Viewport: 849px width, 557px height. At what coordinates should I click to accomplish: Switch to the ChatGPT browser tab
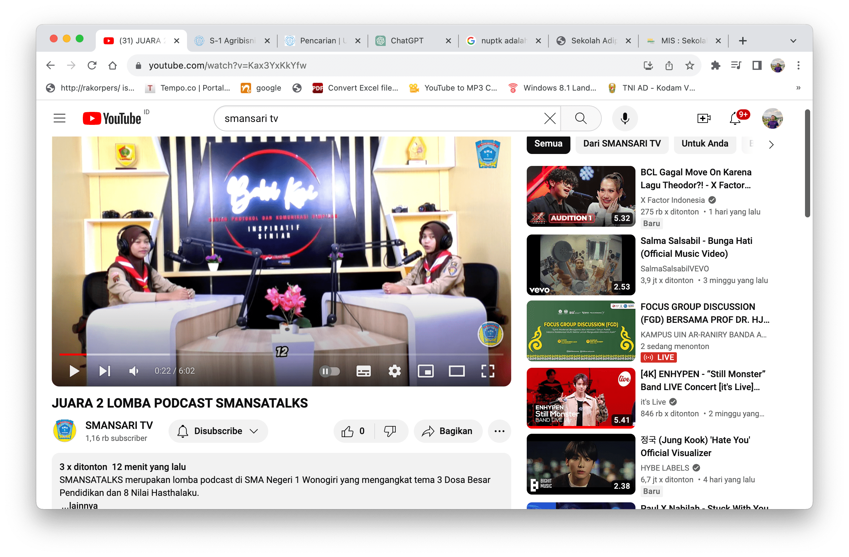pyautogui.click(x=407, y=41)
